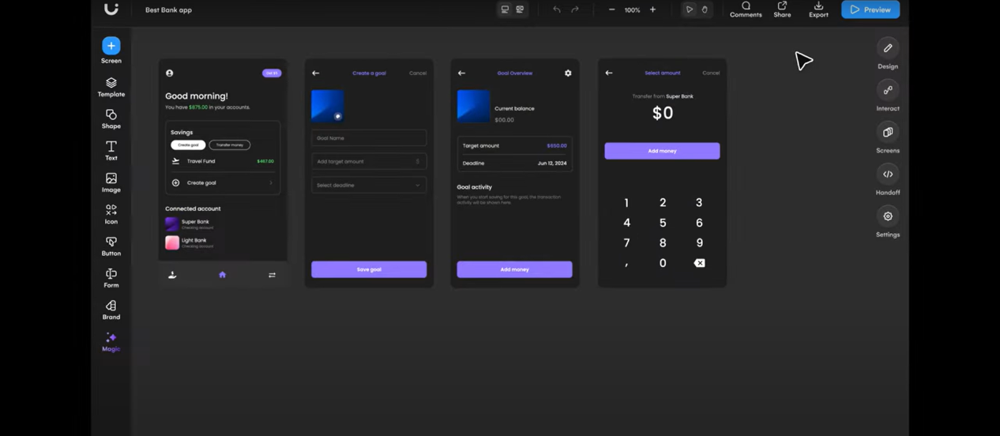Click the savings icon in bottom nav
The width and height of the screenshot is (1000, 436).
pyautogui.click(x=172, y=275)
